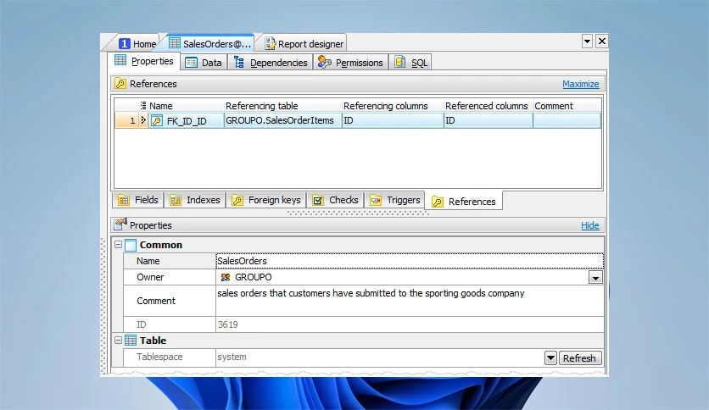Open the grid column chooser icon

(142, 106)
